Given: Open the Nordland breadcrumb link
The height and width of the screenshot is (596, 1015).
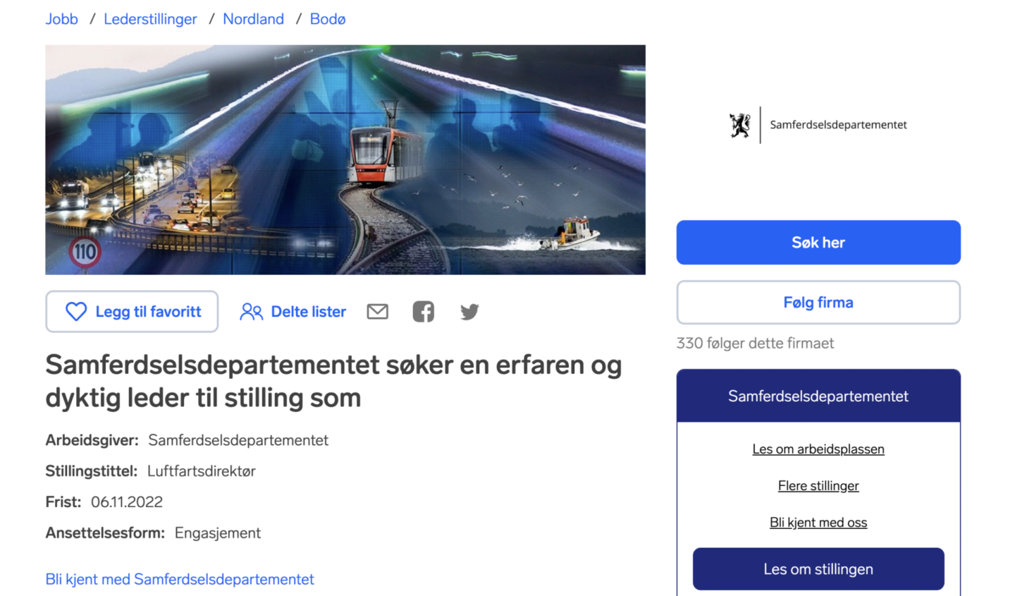Looking at the screenshot, I should tap(253, 19).
